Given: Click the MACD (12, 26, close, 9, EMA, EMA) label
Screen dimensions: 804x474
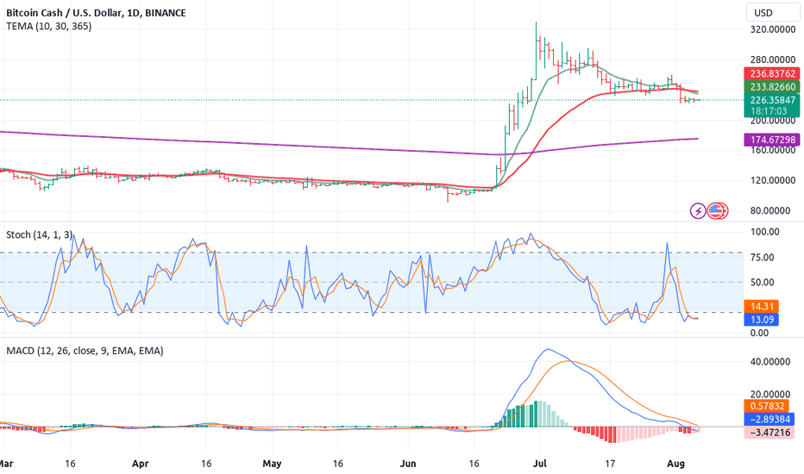Looking at the screenshot, I should click(x=85, y=351).
